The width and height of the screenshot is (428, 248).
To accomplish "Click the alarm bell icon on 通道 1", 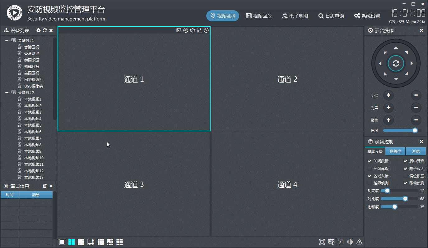I will (199, 30).
